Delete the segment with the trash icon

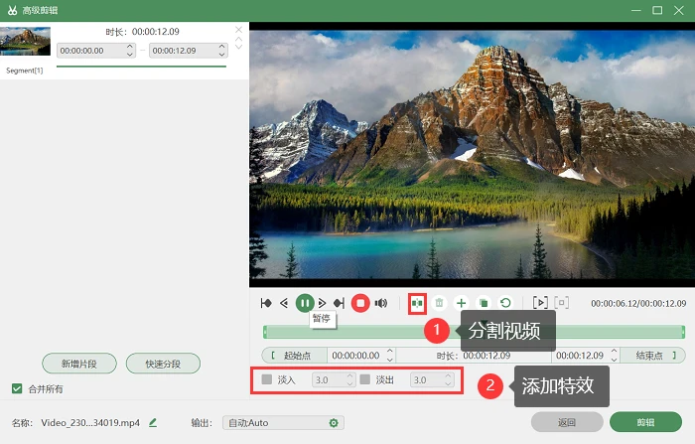(439, 303)
